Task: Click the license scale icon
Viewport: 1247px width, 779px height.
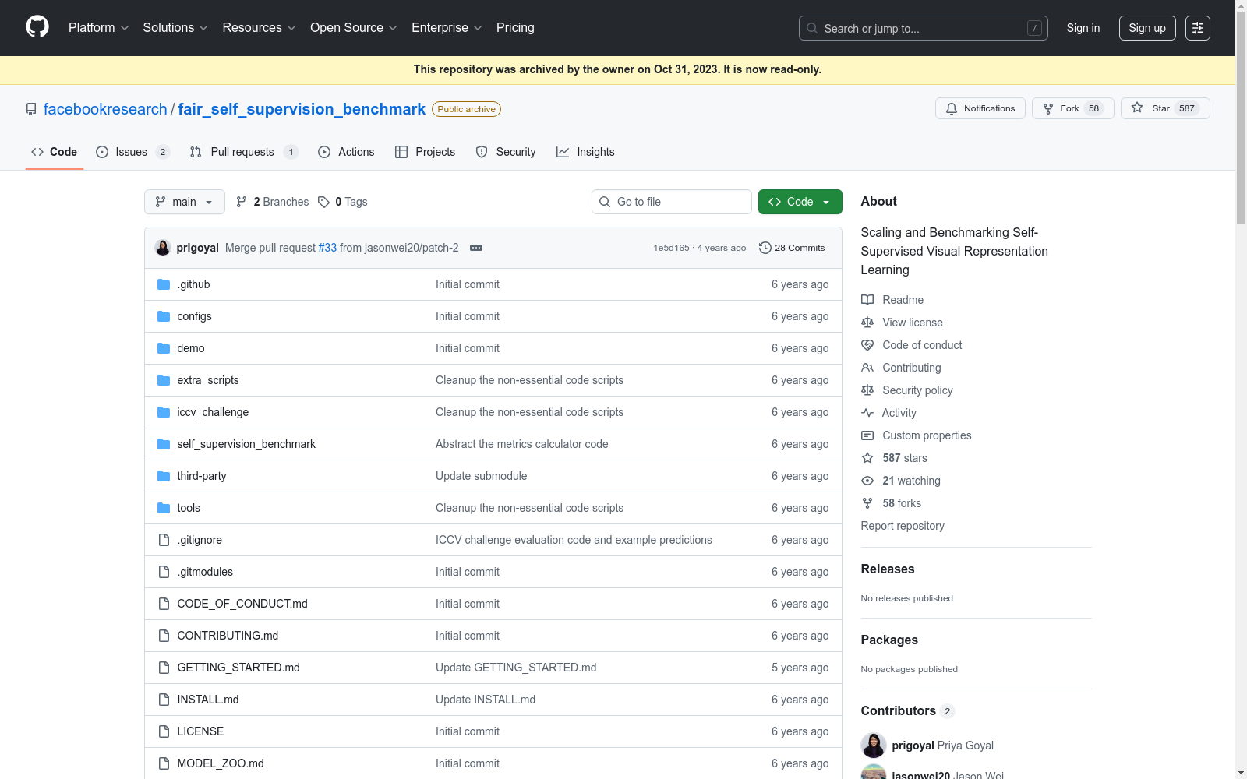Action: pyautogui.click(x=867, y=323)
